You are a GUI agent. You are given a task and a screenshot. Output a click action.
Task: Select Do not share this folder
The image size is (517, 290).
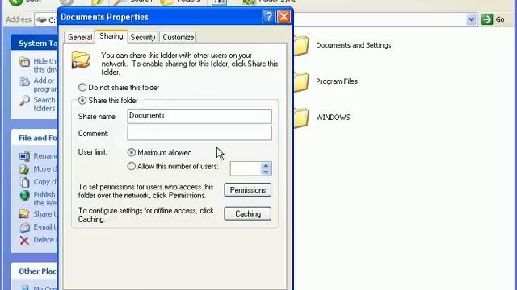click(119, 88)
